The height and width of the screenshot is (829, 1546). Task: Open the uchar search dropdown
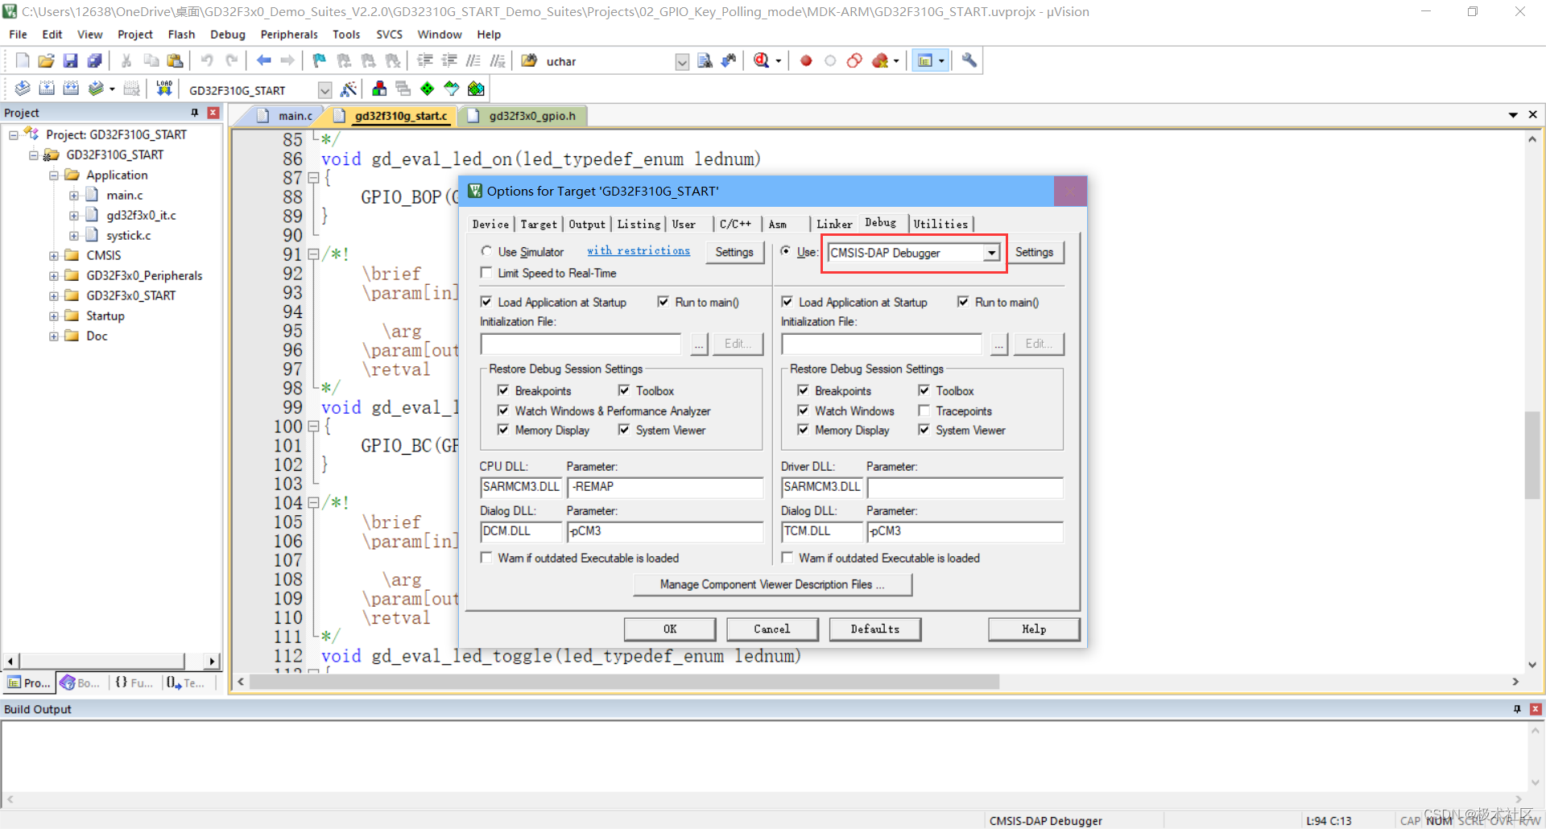pos(682,61)
